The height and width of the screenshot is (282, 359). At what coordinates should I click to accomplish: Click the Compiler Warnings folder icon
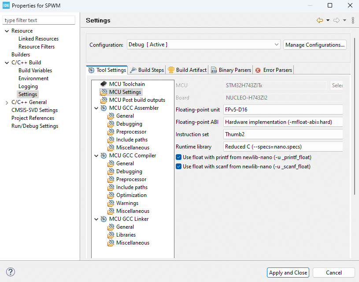111,203
